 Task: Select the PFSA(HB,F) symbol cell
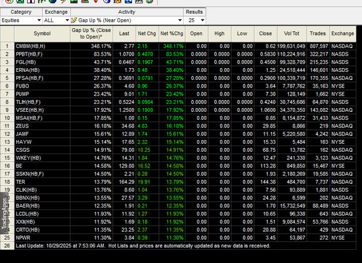coord(43,78)
